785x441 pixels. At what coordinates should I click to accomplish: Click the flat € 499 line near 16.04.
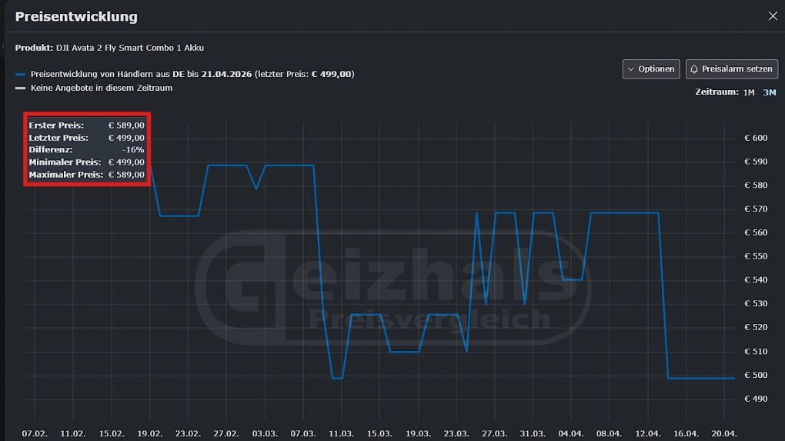click(x=701, y=378)
